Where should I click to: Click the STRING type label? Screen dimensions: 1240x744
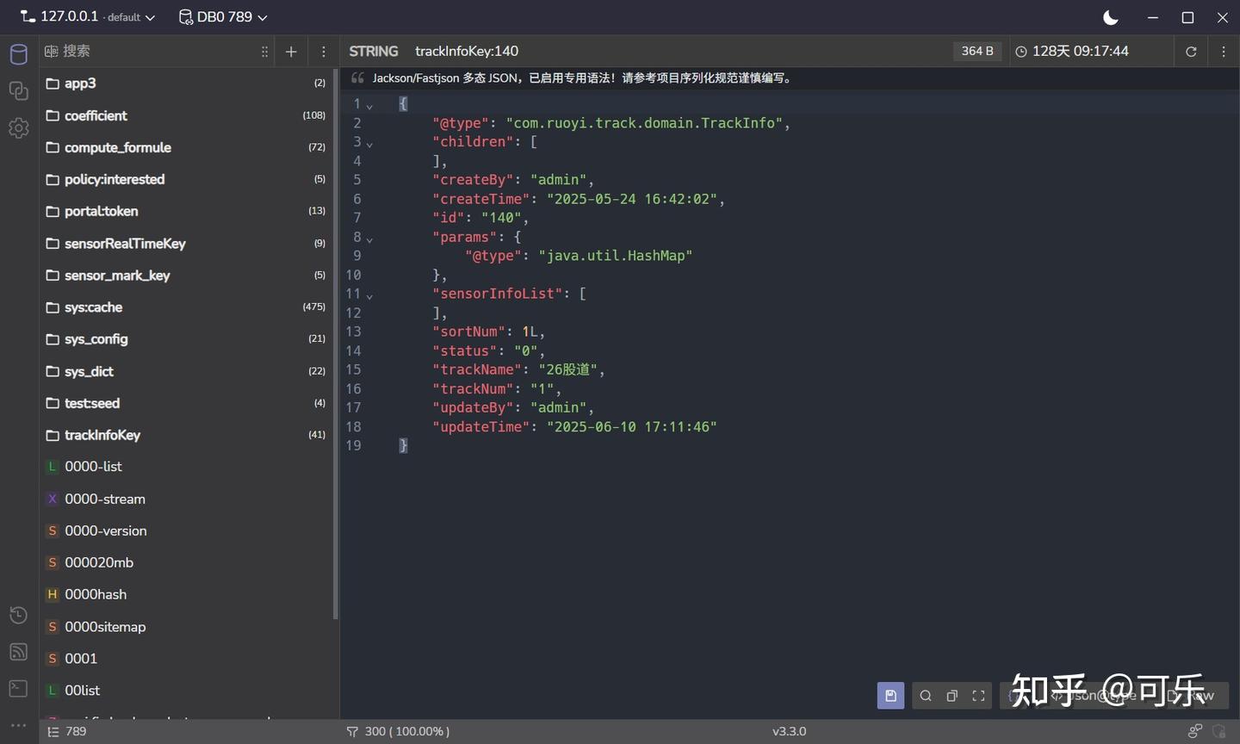374,52
